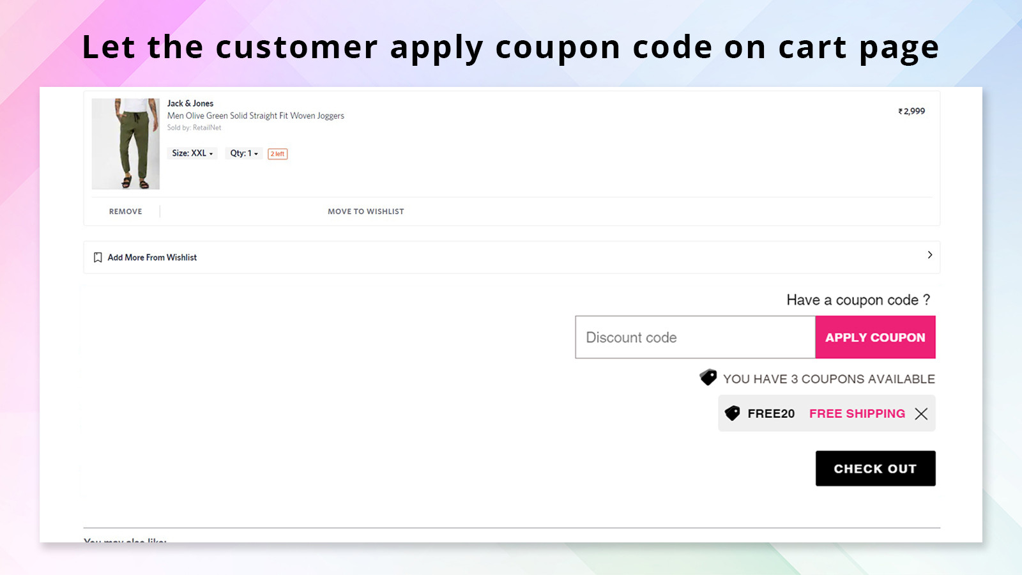Image resolution: width=1022 pixels, height=575 pixels.
Task: Click the bookmark icon beside Add More From Wishlist
Action: (97, 257)
